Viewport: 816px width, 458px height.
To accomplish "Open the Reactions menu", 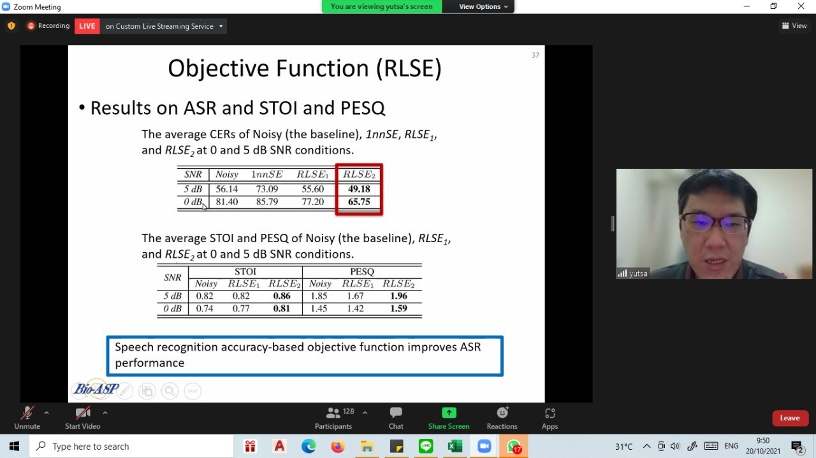I will pyautogui.click(x=502, y=418).
